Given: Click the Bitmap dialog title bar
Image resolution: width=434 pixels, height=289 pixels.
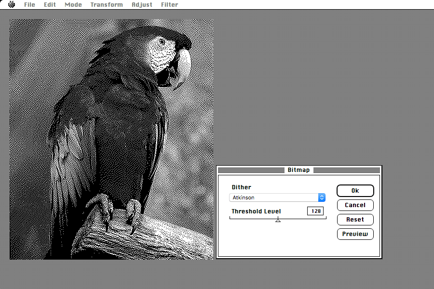Looking at the screenshot, I should [x=299, y=170].
